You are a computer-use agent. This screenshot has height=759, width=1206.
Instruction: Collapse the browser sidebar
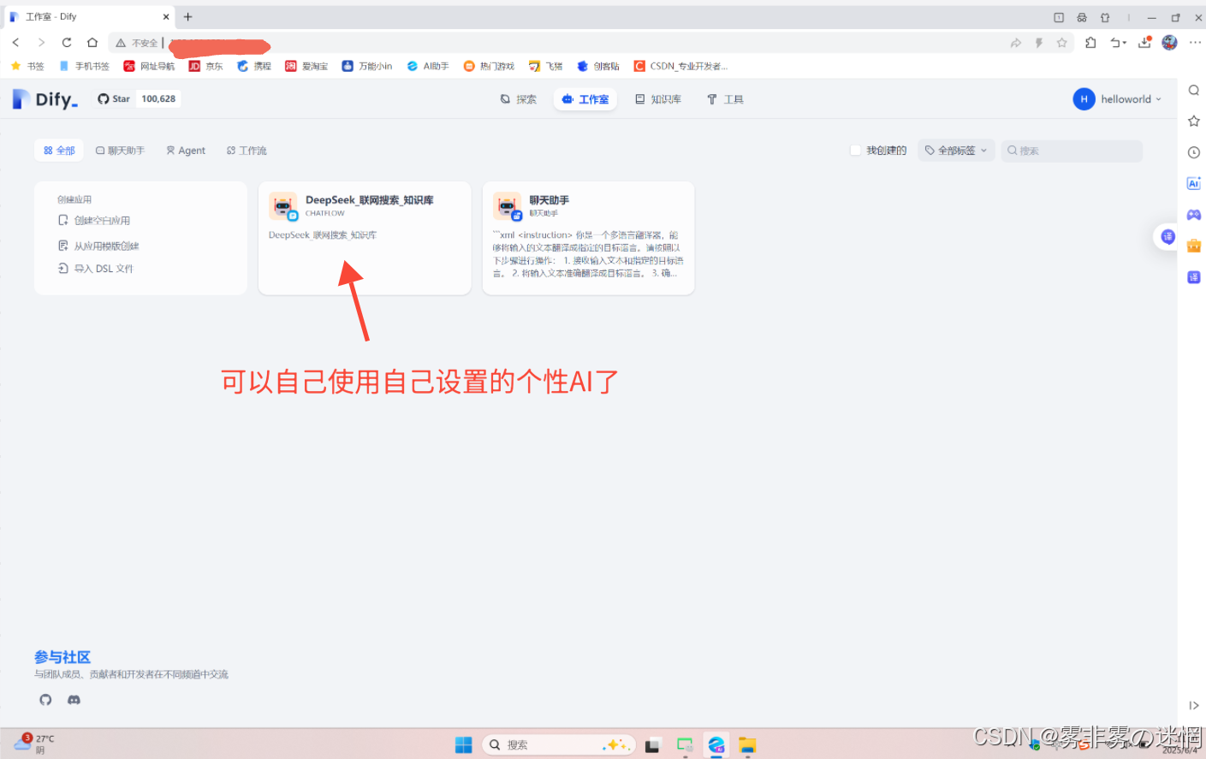pyautogui.click(x=1194, y=706)
